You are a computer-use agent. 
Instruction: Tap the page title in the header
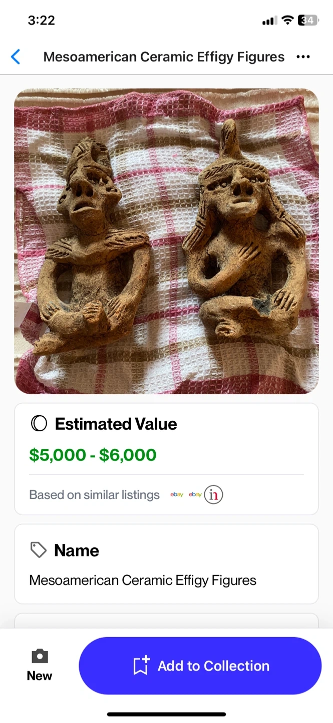(164, 57)
